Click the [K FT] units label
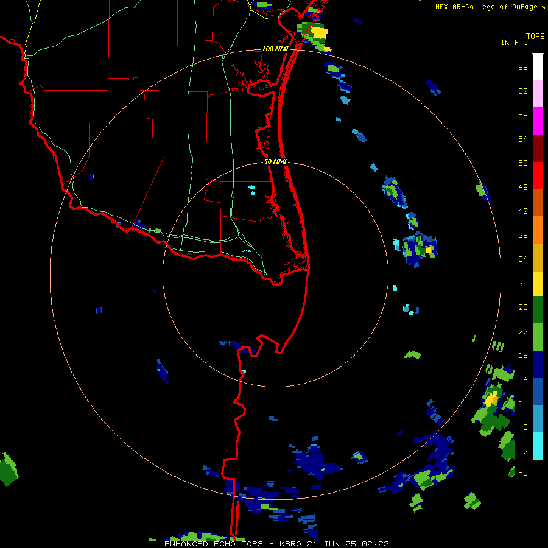548x548 pixels. [x=515, y=43]
